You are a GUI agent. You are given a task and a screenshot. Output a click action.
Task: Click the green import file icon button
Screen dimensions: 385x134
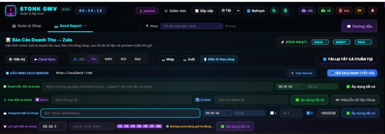[285, 11]
